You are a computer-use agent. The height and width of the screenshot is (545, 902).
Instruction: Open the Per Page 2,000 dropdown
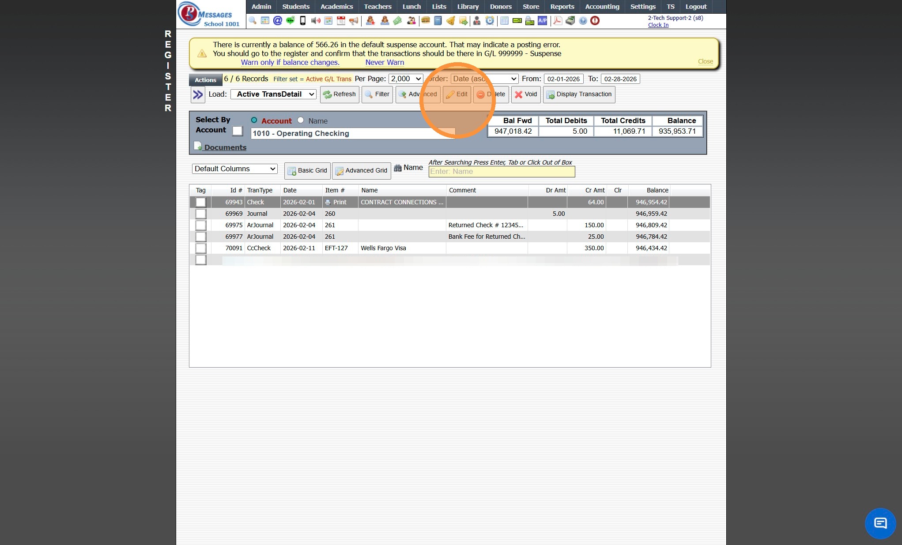[406, 79]
